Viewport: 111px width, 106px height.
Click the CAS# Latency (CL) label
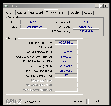point(39,52)
